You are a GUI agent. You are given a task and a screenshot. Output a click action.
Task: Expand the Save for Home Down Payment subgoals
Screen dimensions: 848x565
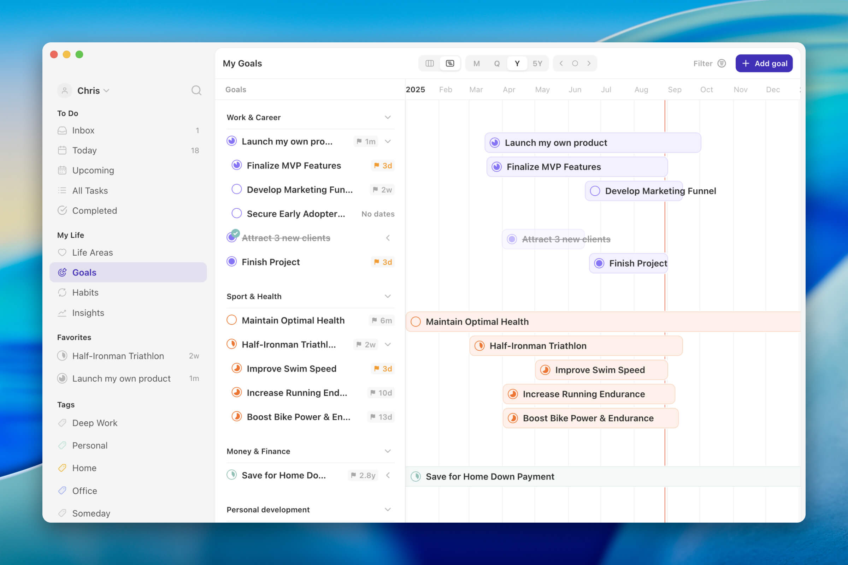point(388,475)
